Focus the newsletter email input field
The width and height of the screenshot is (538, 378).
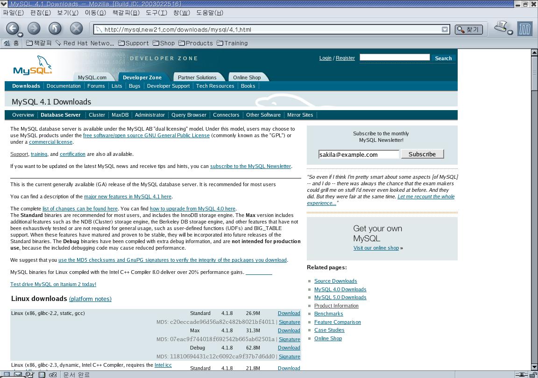(359, 154)
